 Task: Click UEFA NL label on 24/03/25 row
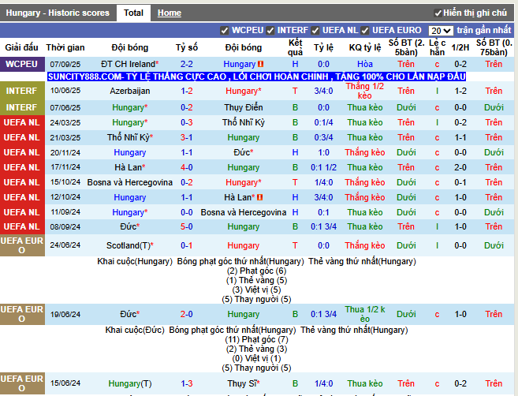22,122
